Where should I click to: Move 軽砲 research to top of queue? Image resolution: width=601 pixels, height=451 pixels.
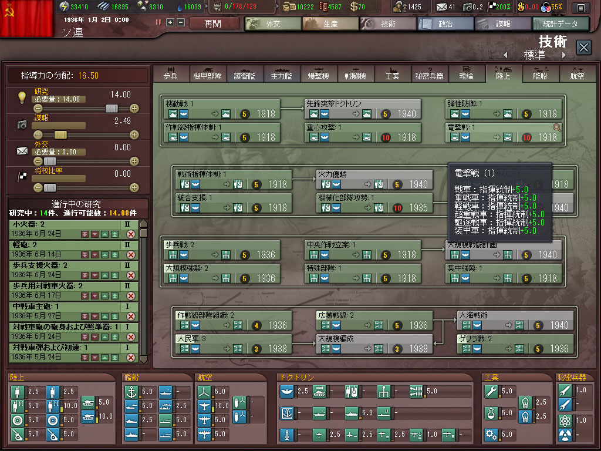click(114, 254)
